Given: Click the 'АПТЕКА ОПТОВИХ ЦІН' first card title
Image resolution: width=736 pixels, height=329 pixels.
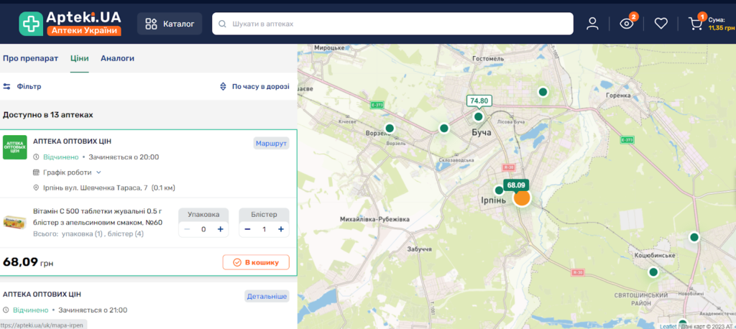Looking at the screenshot, I should [x=73, y=142].
